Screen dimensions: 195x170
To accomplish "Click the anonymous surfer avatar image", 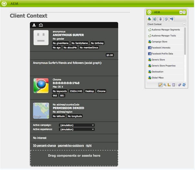I will pyautogui.click(x=41, y=37).
